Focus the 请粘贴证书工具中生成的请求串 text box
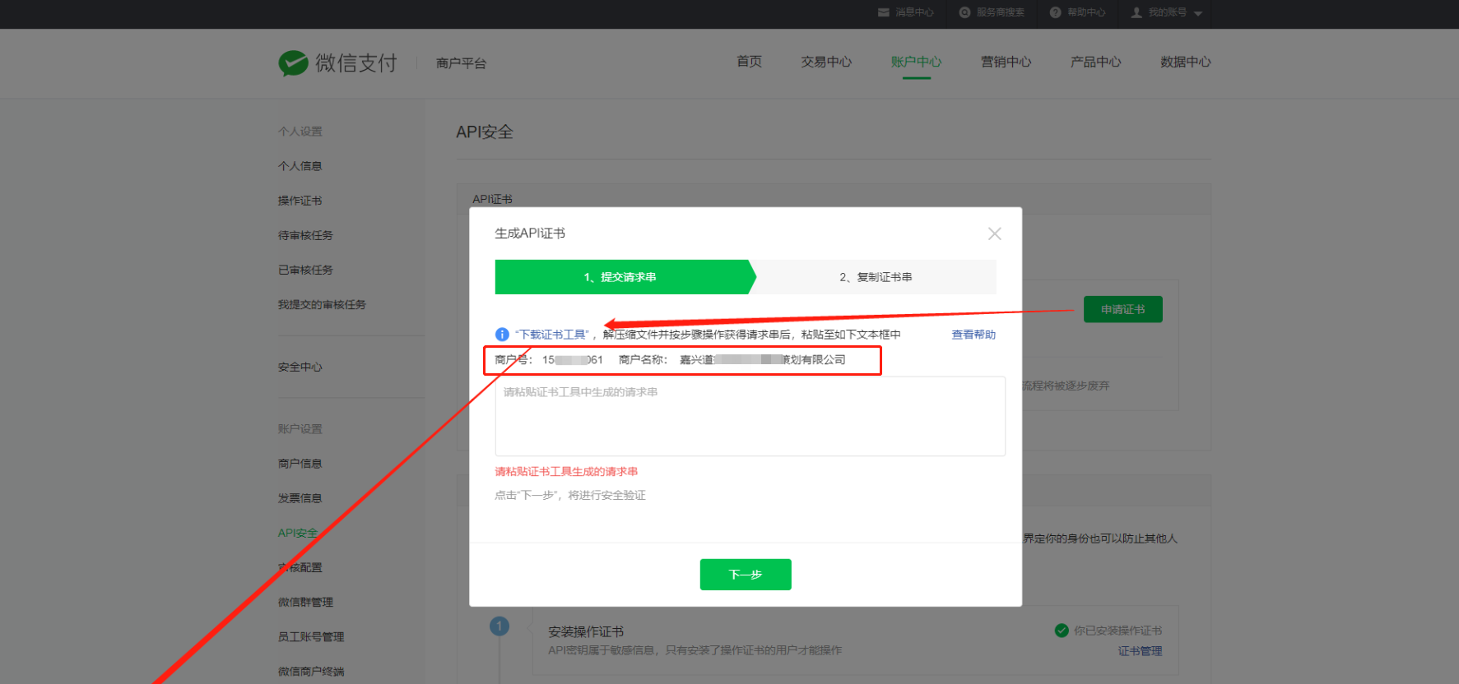 [750, 416]
